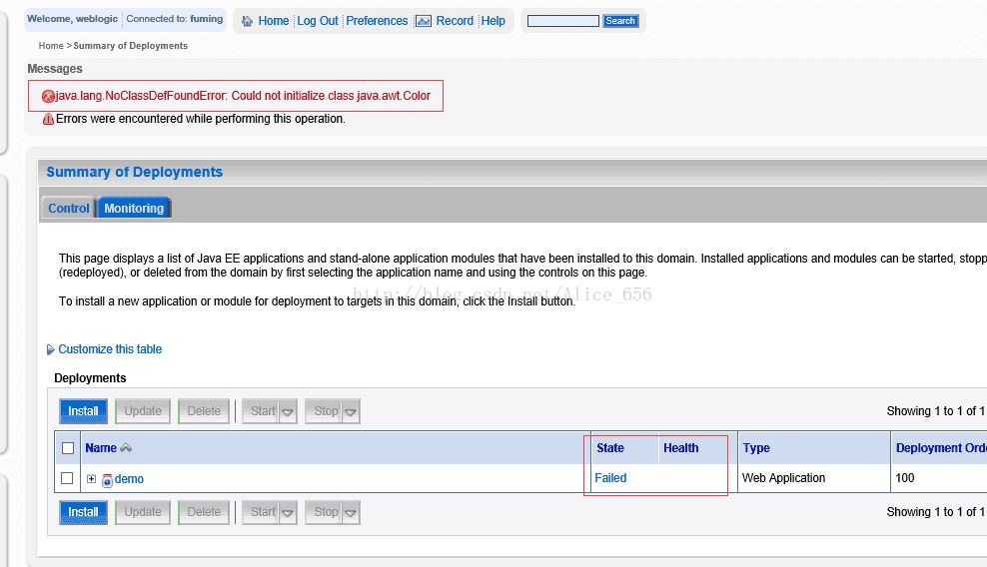Click into the search text field
Image resolution: width=987 pixels, height=567 pixels.
click(562, 21)
